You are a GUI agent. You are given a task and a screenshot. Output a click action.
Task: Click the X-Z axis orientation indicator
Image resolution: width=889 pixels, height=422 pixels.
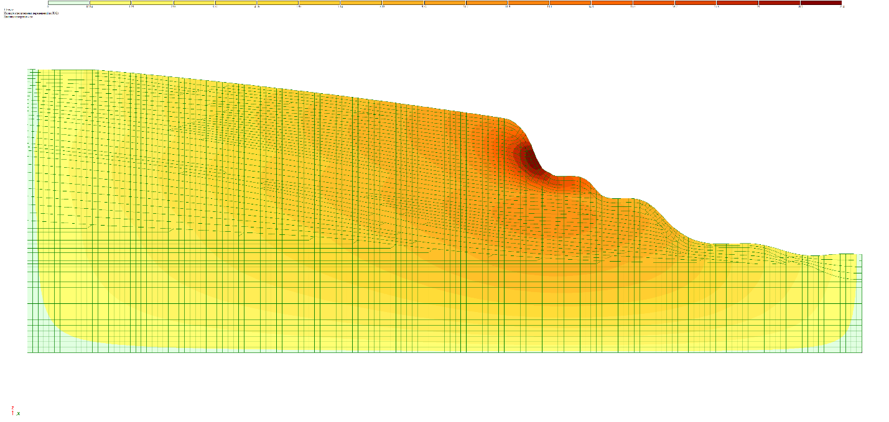point(15,411)
